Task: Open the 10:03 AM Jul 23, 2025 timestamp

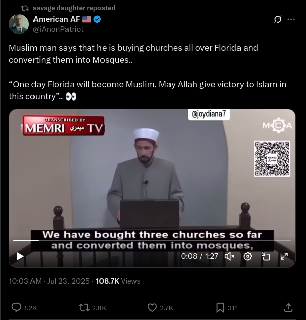Action: [x=49, y=281]
